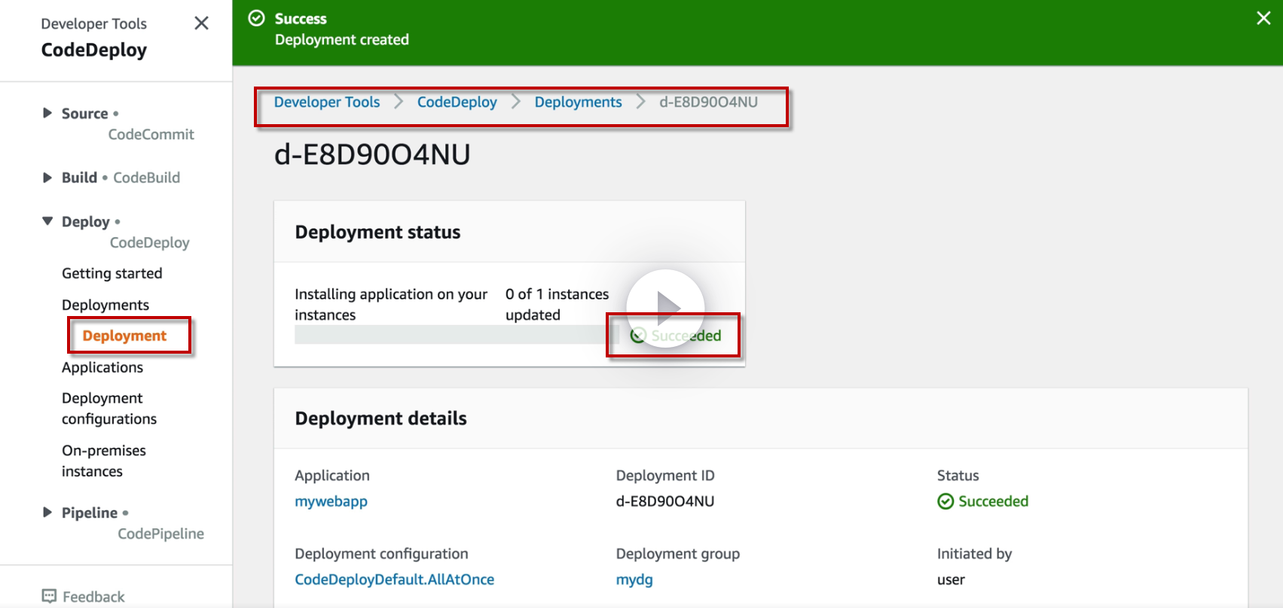
Task: Open the Feedback link
Action: [93, 597]
